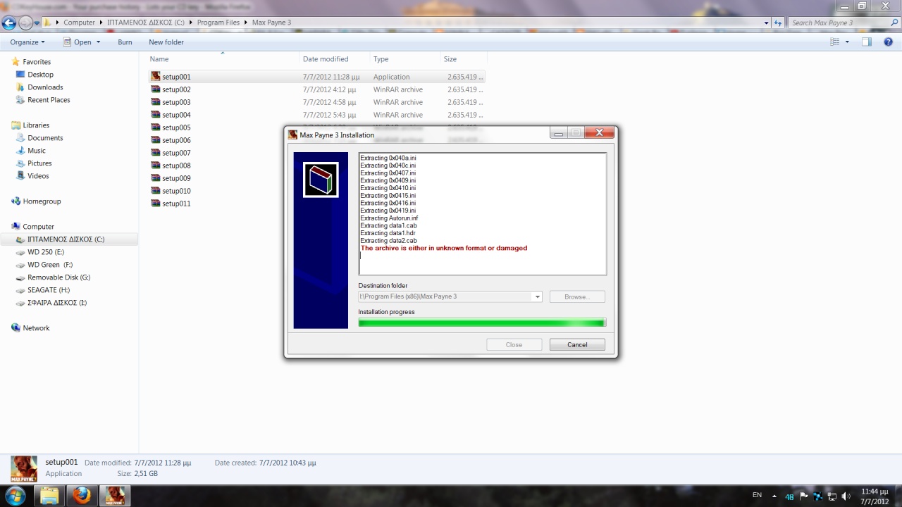Click New folder in the toolbar
Image resolution: width=902 pixels, height=507 pixels.
point(166,42)
